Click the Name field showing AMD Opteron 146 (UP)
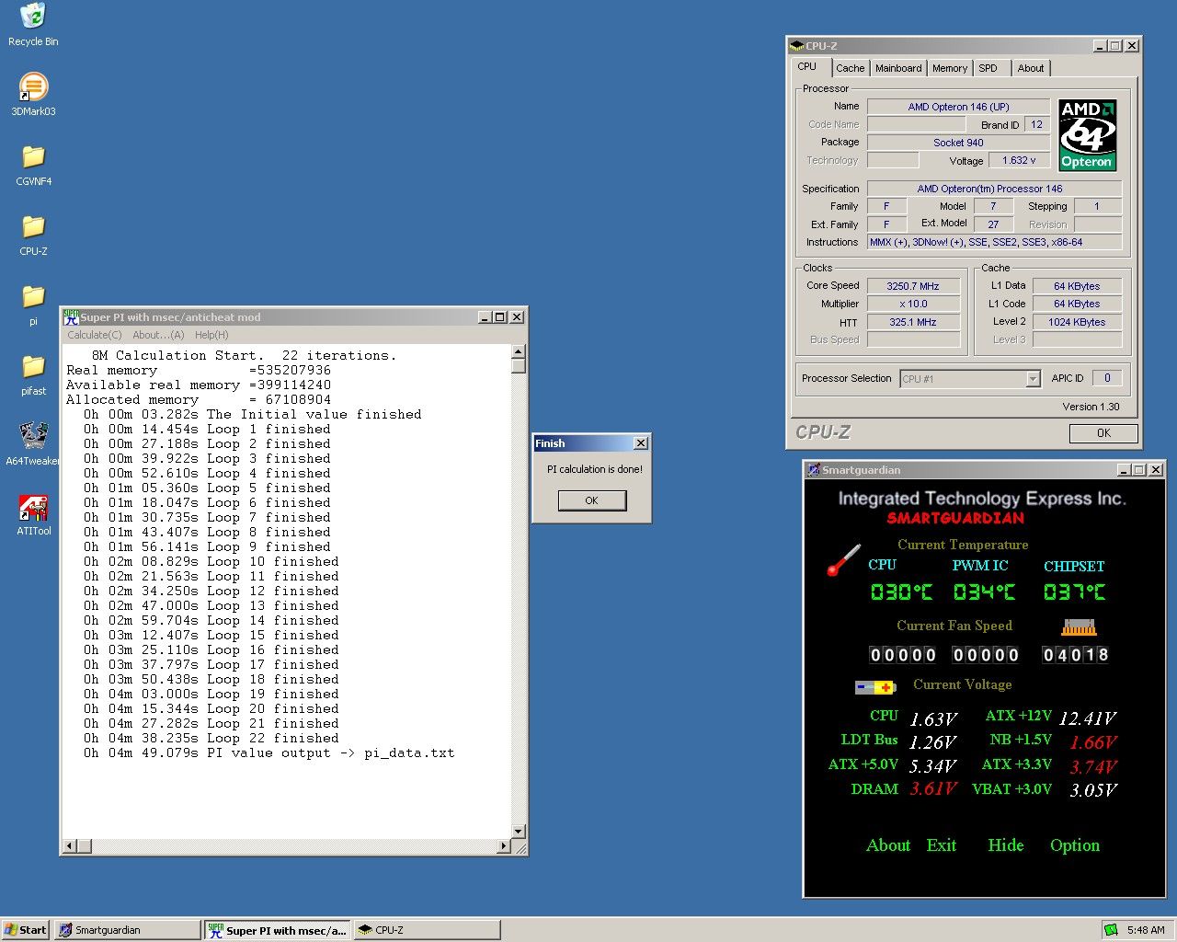This screenshot has height=942, width=1177. tap(958, 107)
